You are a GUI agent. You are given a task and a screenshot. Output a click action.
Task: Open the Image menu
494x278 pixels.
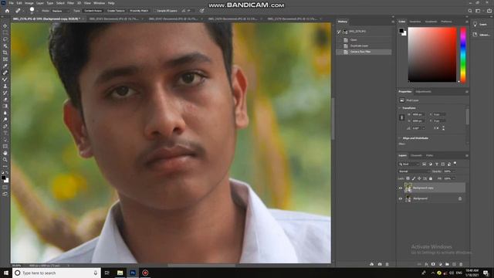(x=29, y=3)
